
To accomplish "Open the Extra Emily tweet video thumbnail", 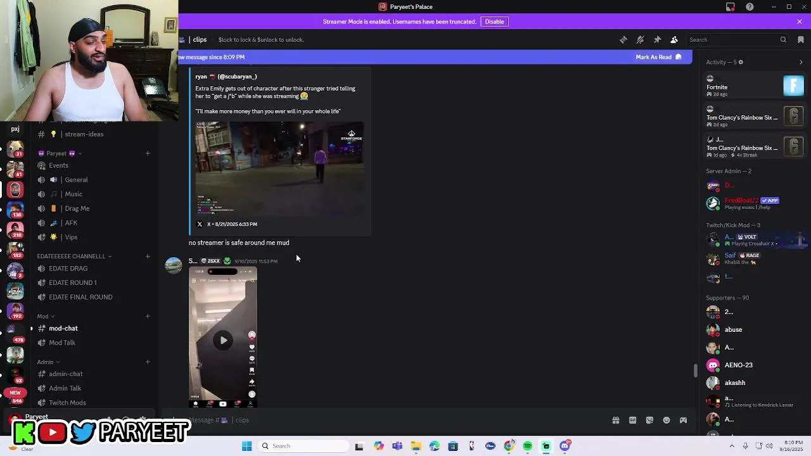I will [279, 168].
